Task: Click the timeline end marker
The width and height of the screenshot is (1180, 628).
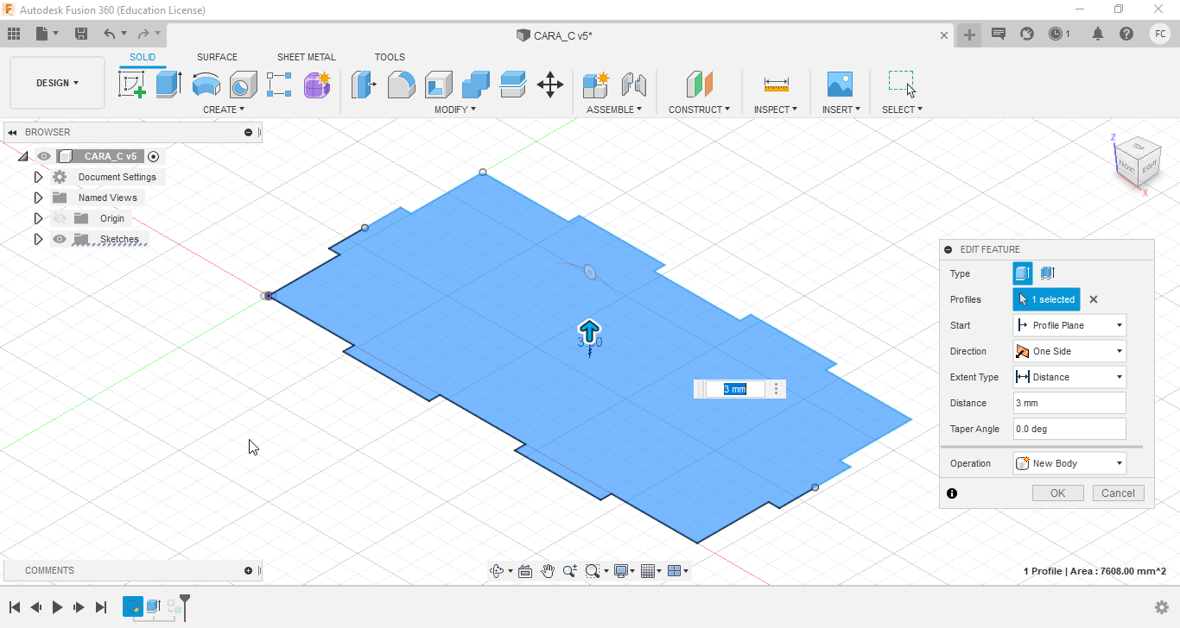Action: click(x=184, y=606)
